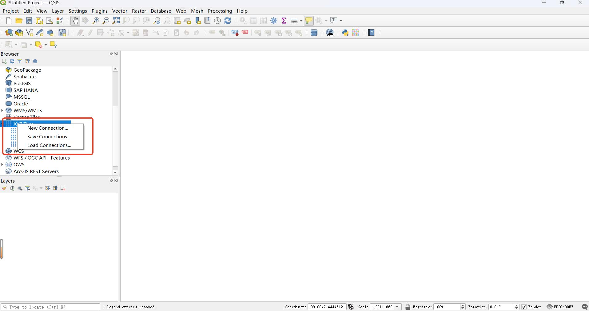Open the Python console
This screenshot has height=311, width=589.
[x=345, y=33]
